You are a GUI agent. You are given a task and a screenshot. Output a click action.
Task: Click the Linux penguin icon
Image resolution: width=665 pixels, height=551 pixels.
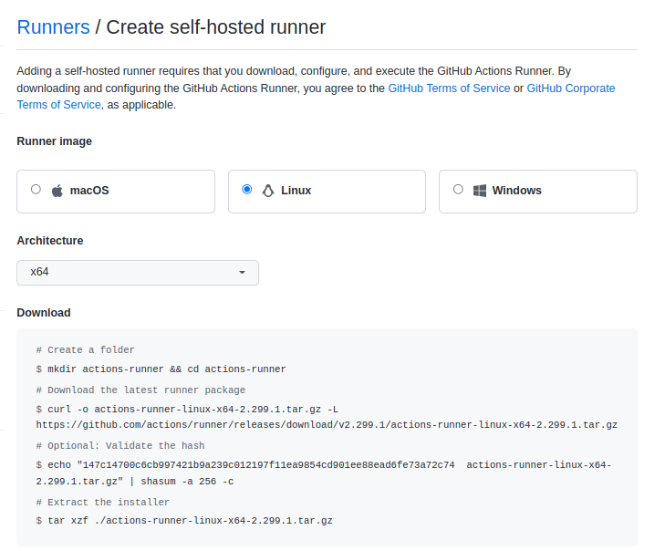coord(268,191)
